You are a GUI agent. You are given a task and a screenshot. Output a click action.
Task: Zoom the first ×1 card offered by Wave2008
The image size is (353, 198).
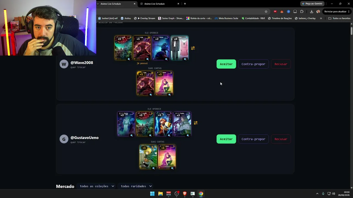[x=129, y=59]
